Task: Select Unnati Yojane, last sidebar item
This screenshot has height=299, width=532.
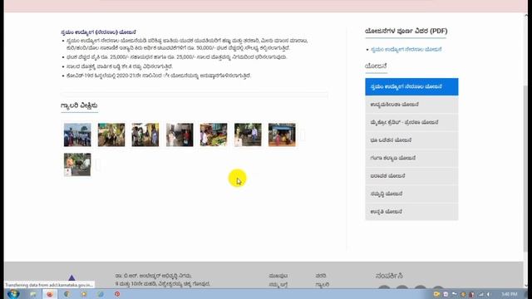Action: (411, 212)
